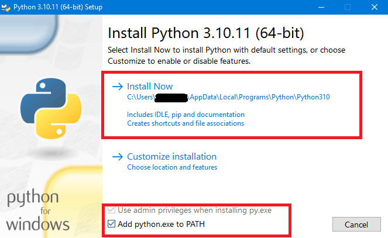The height and width of the screenshot is (238, 388).
Task: Click the arrow beside Customize installation
Action: [117, 157]
